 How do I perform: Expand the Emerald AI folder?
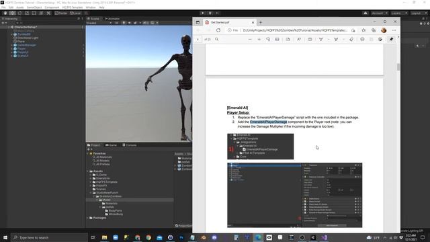click(x=91, y=178)
